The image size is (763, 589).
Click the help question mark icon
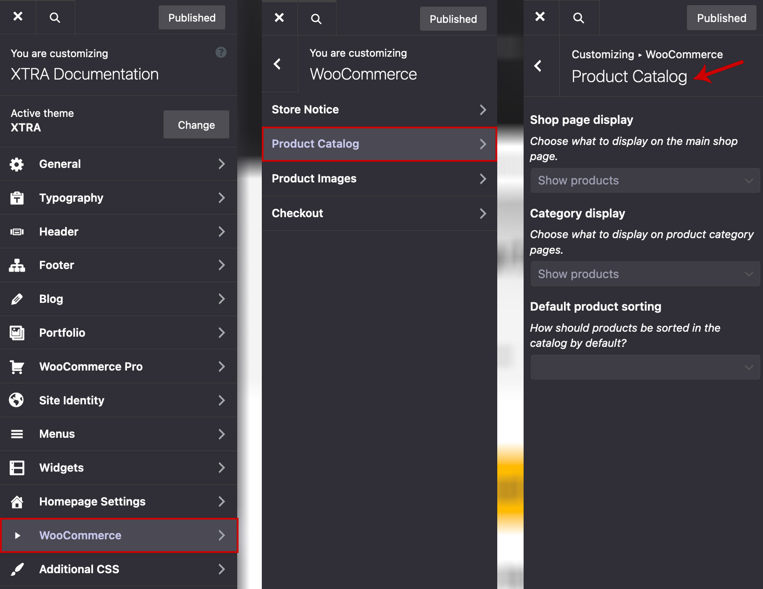(221, 52)
